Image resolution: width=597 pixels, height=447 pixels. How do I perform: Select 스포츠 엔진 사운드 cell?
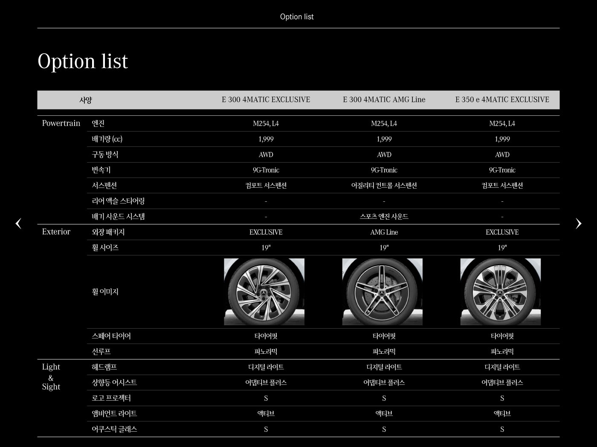(384, 217)
